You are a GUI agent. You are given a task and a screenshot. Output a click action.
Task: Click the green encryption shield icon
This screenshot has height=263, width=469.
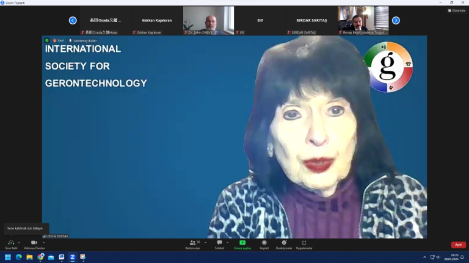(x=47, y=40)
